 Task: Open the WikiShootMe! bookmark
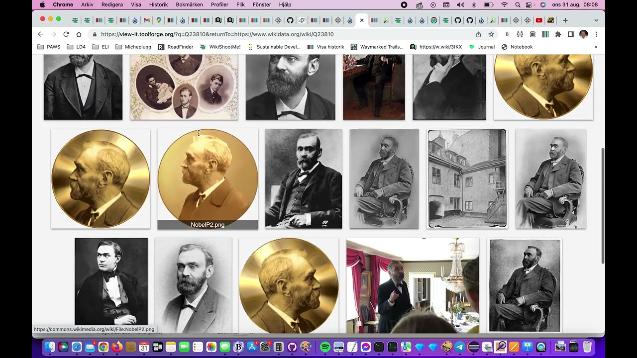(x=220, y=47)
